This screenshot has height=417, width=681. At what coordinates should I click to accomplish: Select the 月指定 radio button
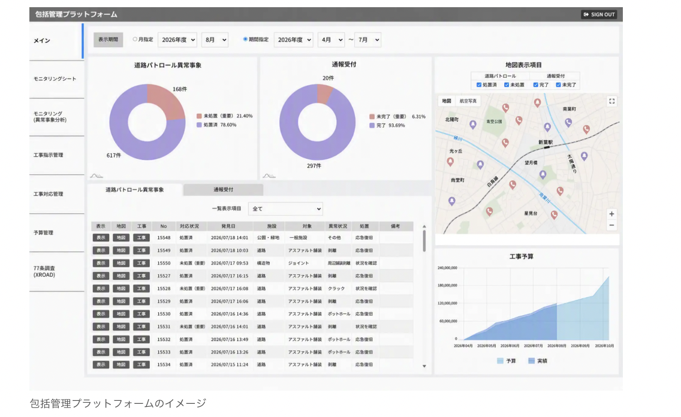pyautogui.click(x=135, y=39)
